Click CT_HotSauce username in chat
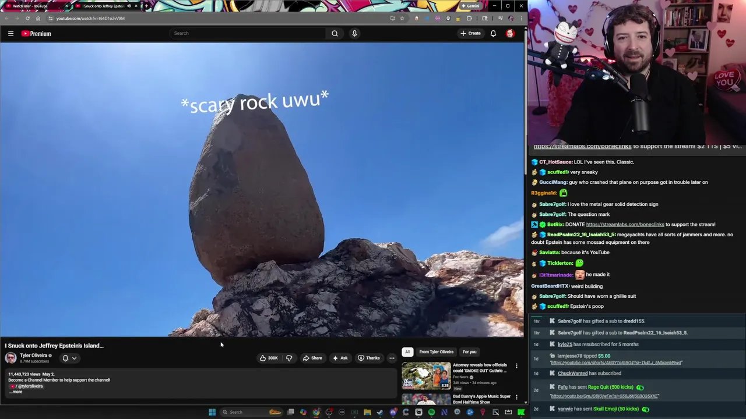 coord(555,162)
